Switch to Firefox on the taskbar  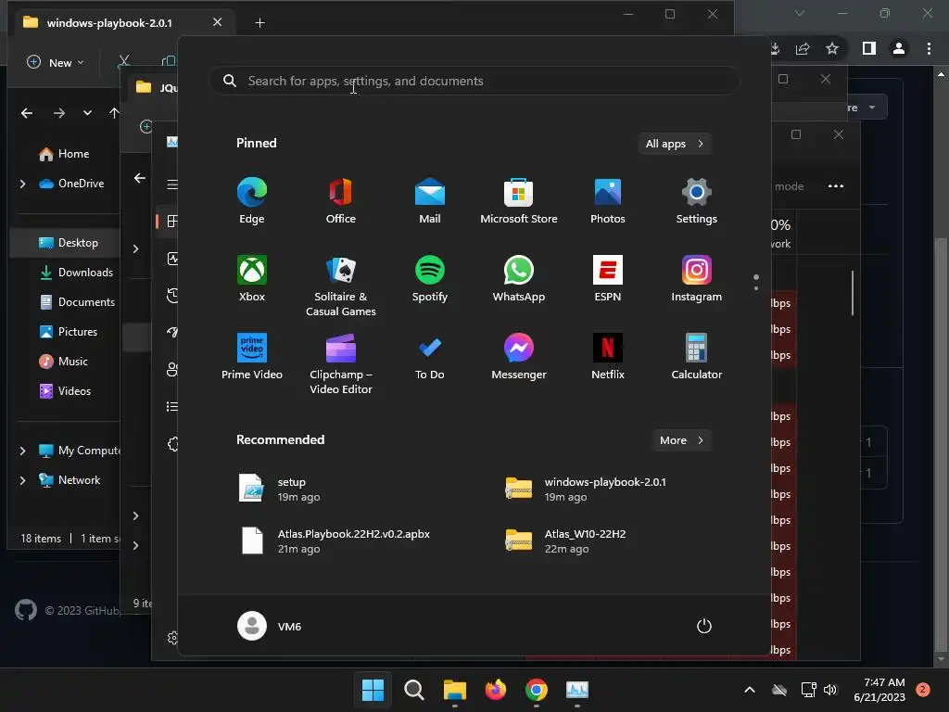coord(496,690)
